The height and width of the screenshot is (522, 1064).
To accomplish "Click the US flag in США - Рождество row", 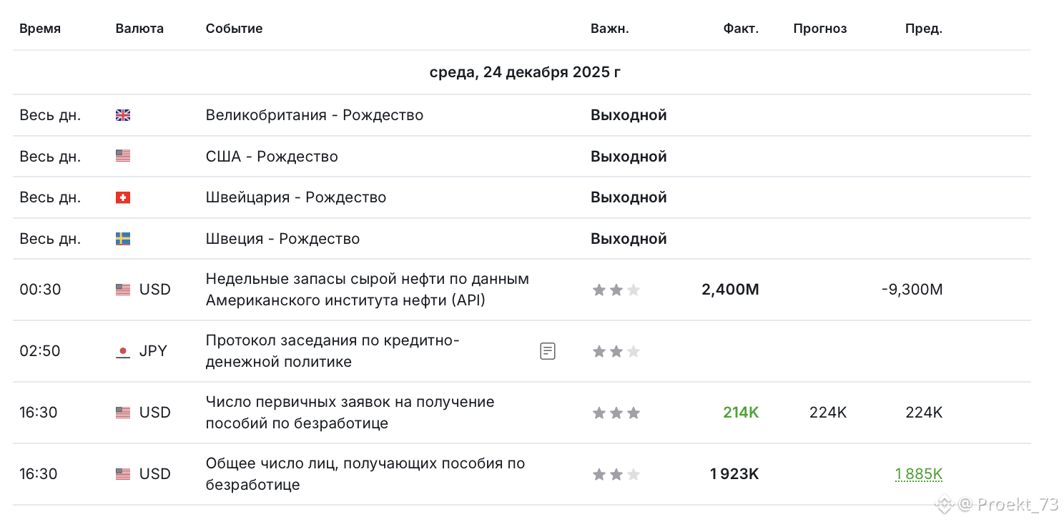I will click(x=123, y=156).
